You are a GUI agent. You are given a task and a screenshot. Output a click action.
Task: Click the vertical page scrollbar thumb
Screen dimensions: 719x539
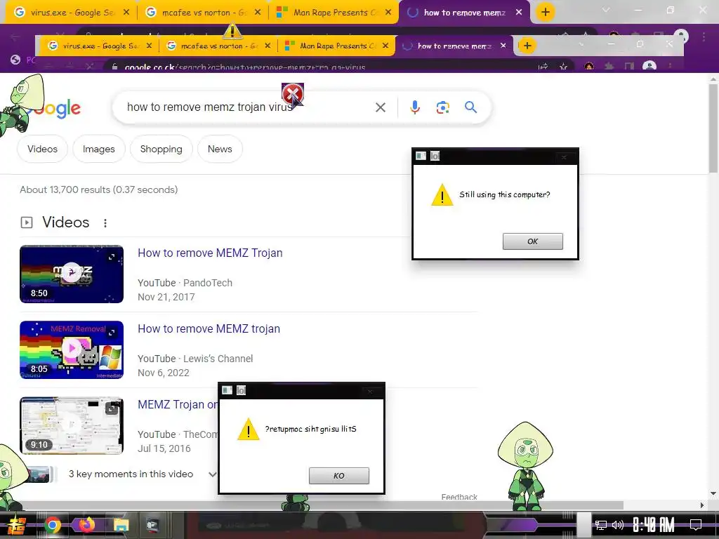pyautogui.click(x=713, y=128)
